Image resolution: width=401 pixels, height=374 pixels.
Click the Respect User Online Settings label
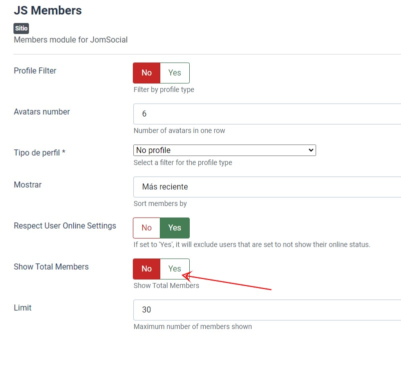65,226
